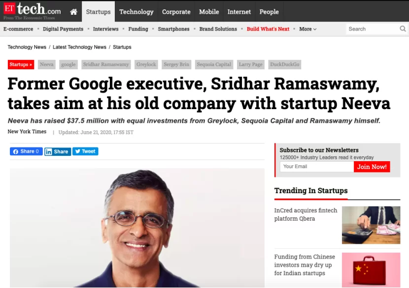409x288 pixels.
Task: Click the ETtech.com logo
Action: 32,11
